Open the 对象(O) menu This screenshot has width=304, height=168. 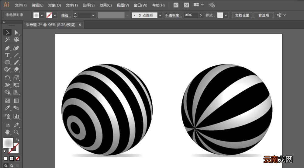click(54, 5)
